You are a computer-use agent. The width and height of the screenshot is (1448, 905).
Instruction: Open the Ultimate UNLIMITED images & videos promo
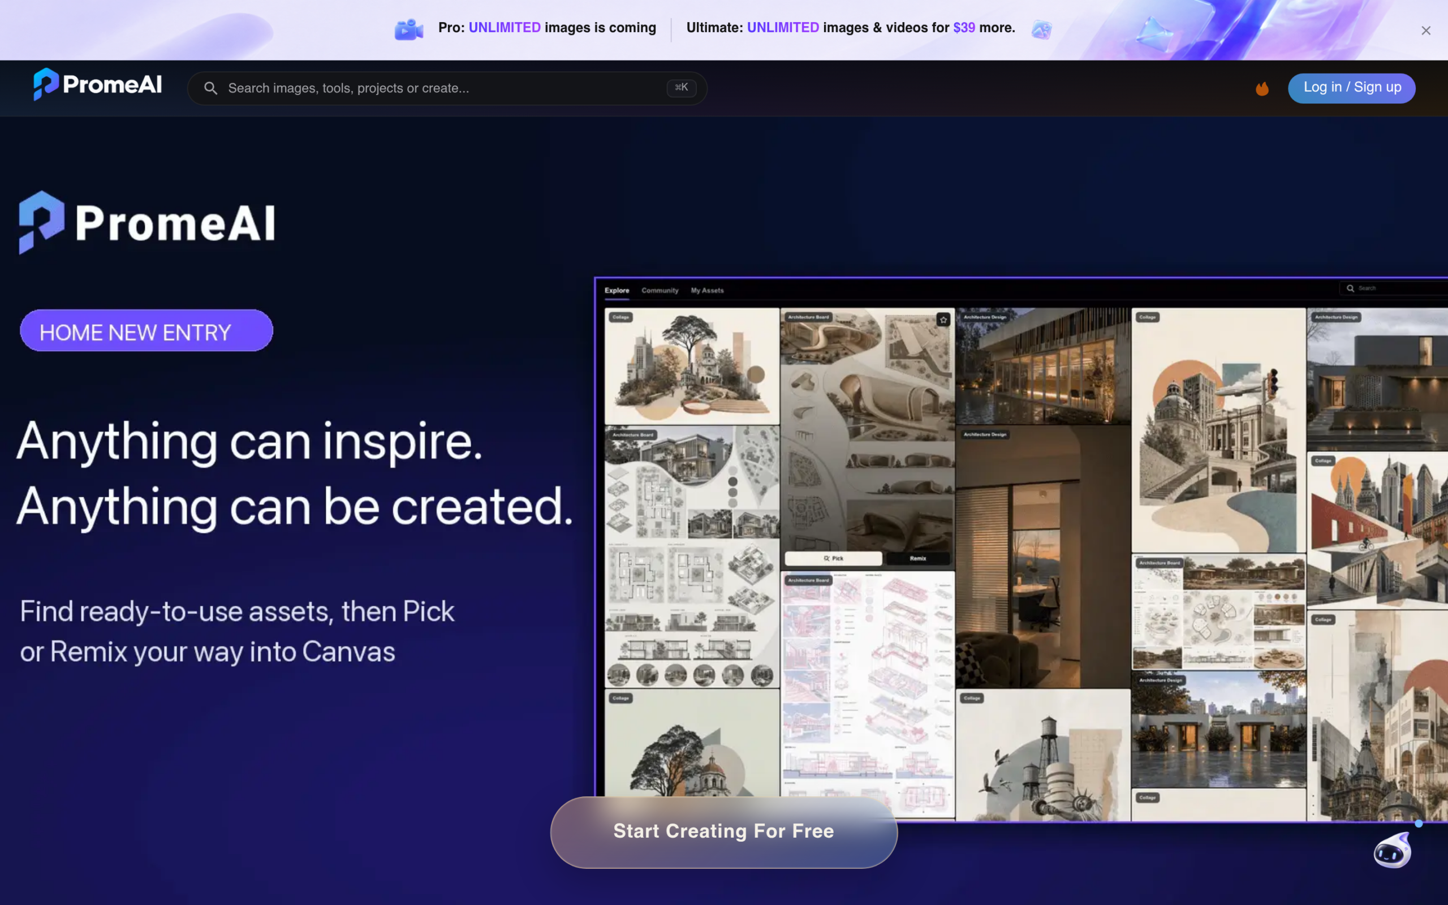[x=850, y=28]
